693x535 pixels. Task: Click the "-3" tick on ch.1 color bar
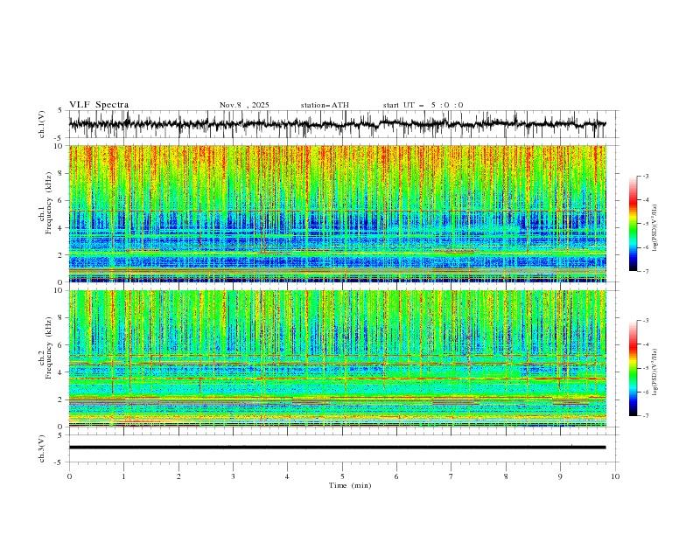[646, 176]
